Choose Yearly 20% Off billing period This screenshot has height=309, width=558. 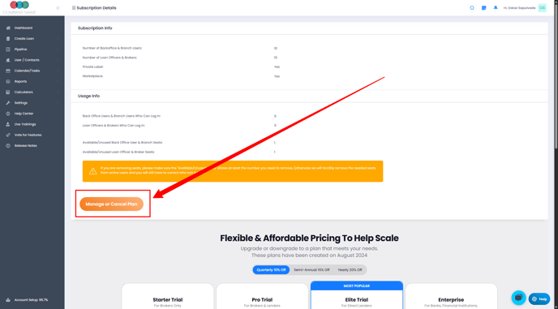coord(350,270)
